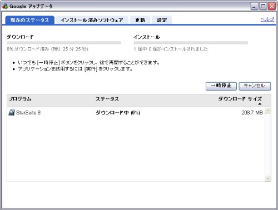
Task: Open the ヘルプ link
Action: point(267,19)
